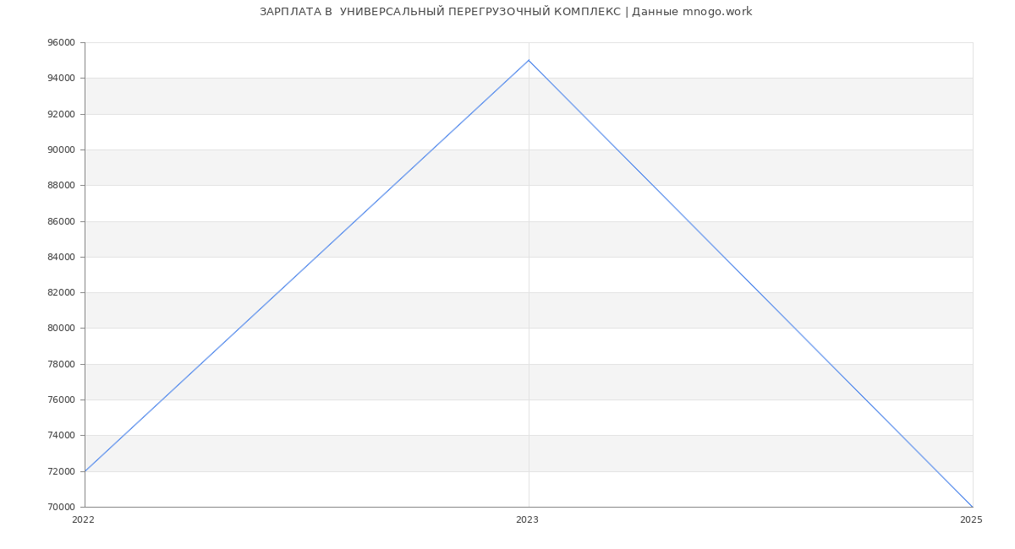Click the 88000 y-axis label

pos(61,186)
